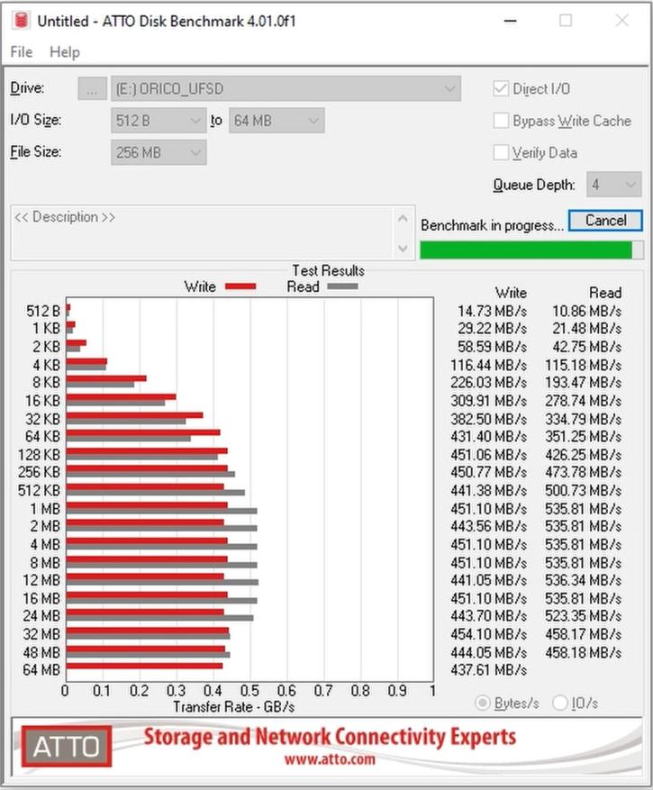Click the Storage and Network Connectivity Experts banner
653x790 pixels.
tap(330, 737)
